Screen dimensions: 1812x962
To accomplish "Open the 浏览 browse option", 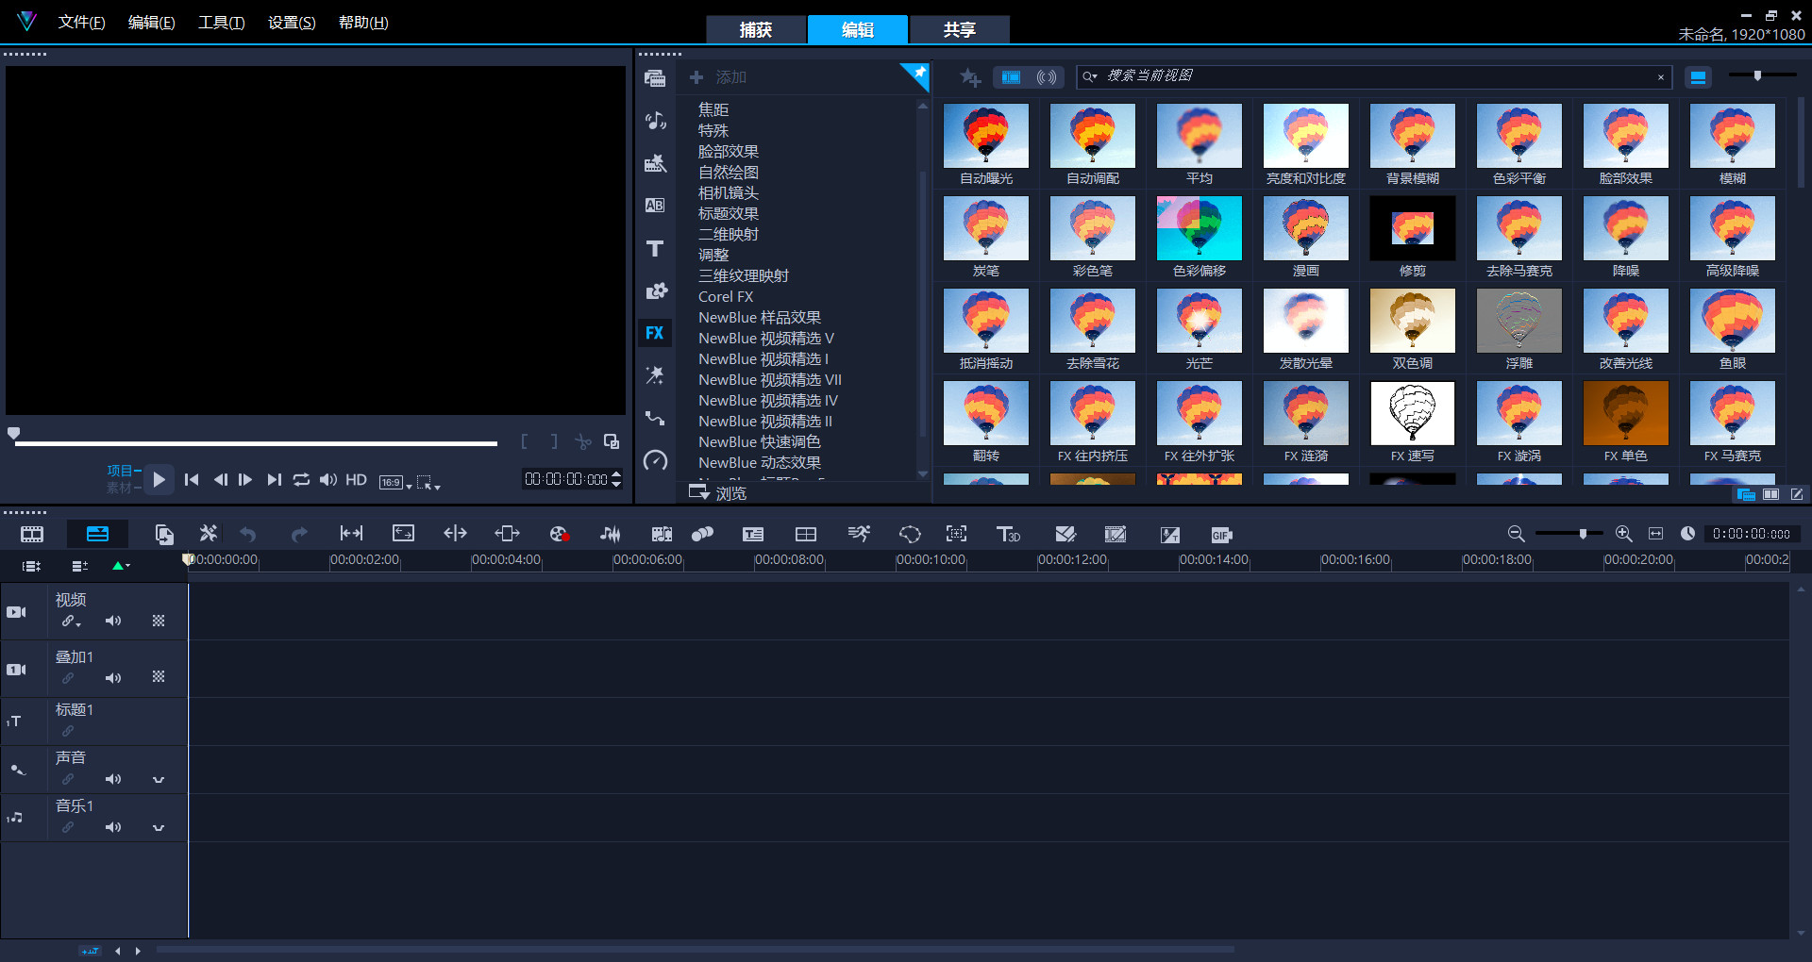I will pos(718,492).
